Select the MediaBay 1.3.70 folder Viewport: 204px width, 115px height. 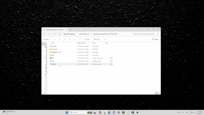81,52
